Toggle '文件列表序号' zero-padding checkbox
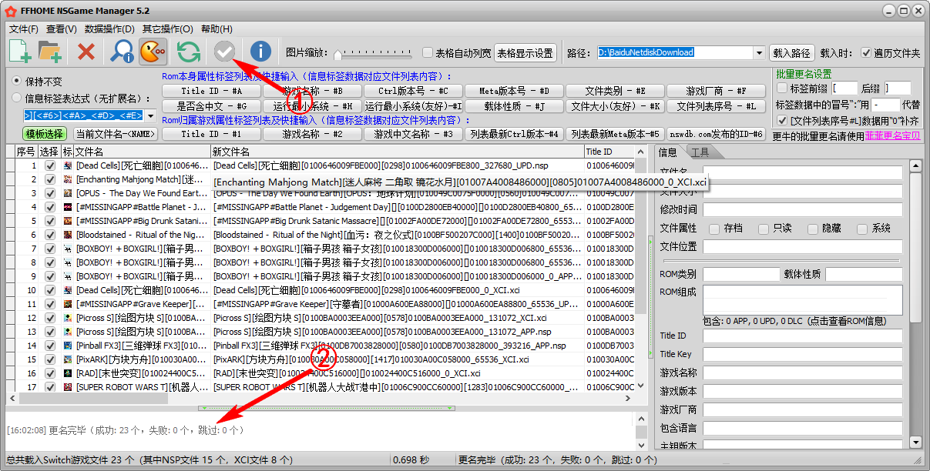This screenshot has height=471, width=930. click(782, 121)
